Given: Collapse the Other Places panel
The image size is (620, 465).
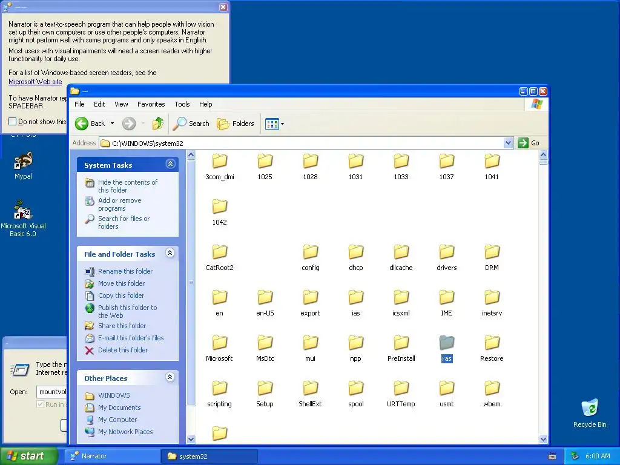Looking at the screenshot, I should [170, 377].
